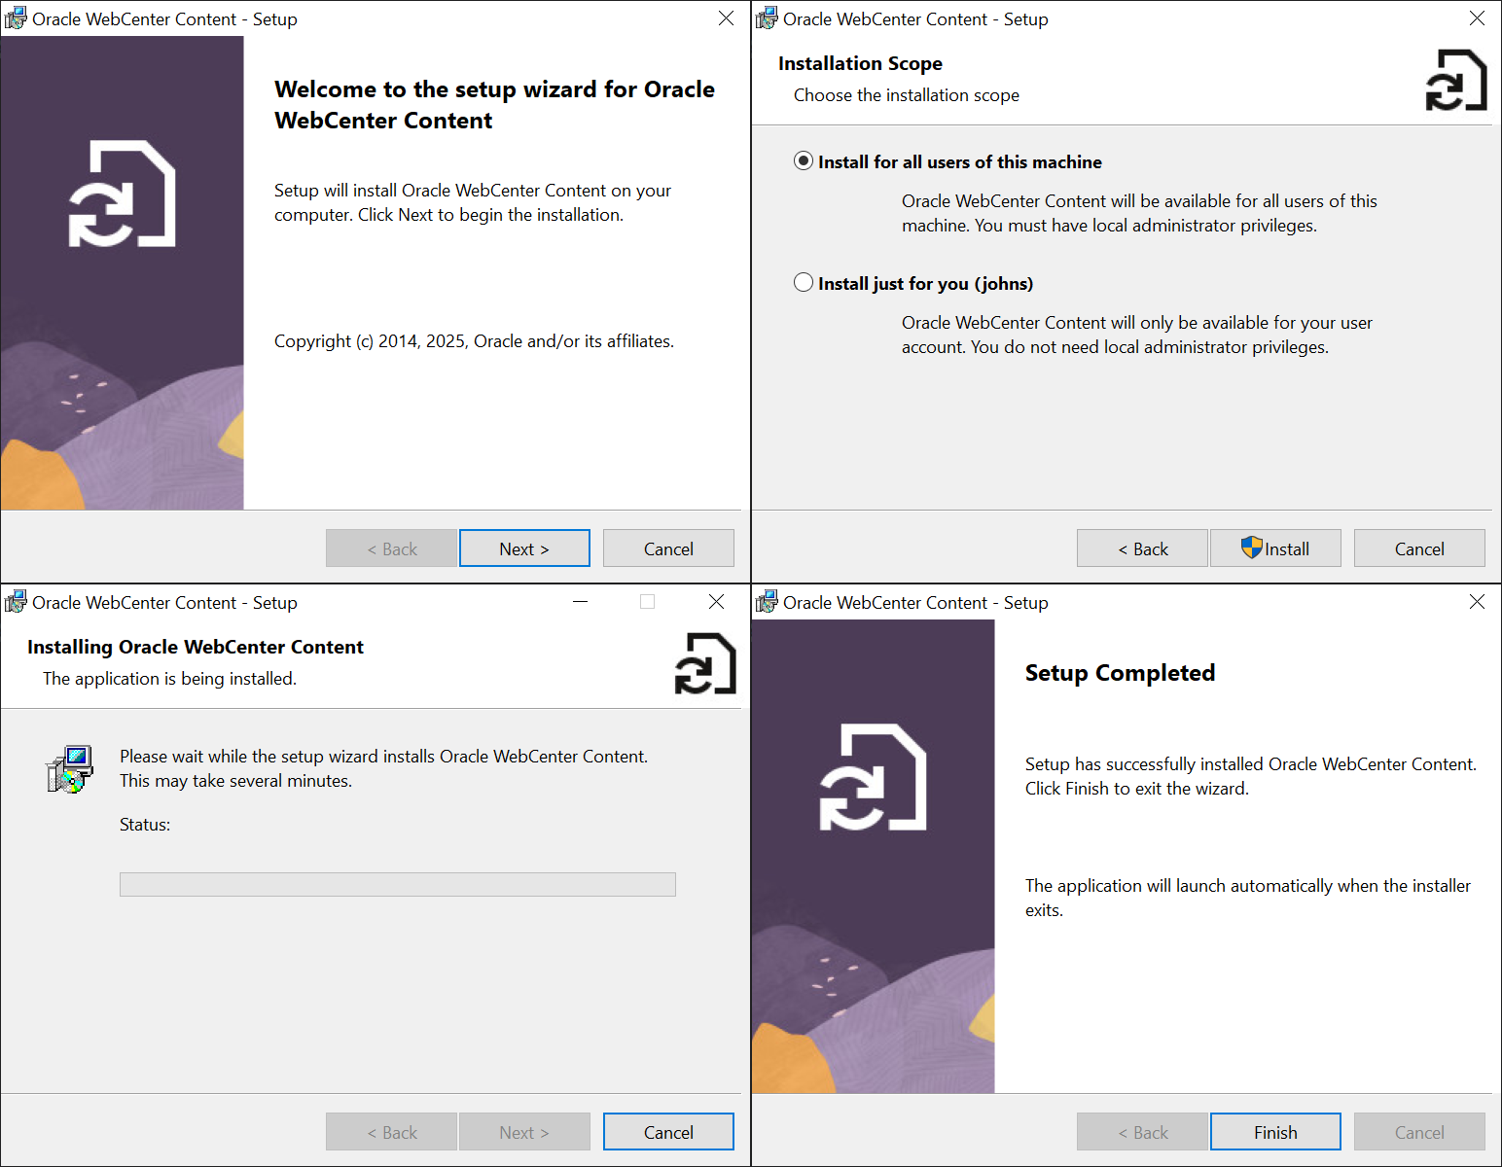Viewport: 1502px width, 1167px height.
Task: Click greyed Back in Setup Completed window
Action: click(x=1142, y=1132)
